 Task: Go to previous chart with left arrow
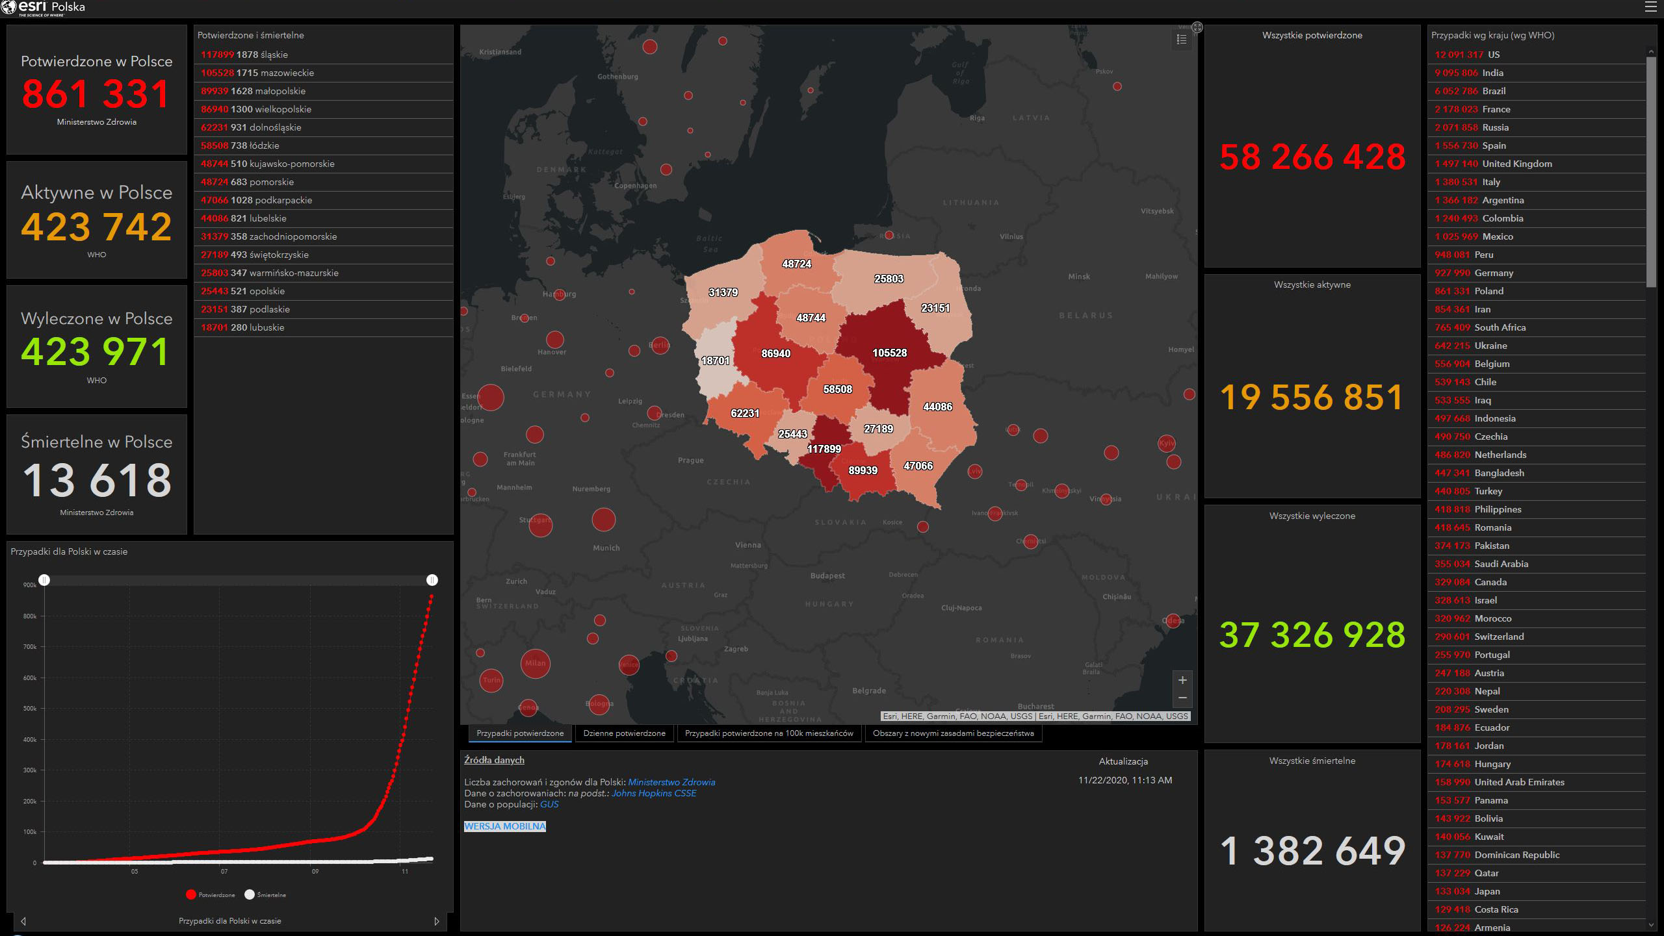coord(23,921)
